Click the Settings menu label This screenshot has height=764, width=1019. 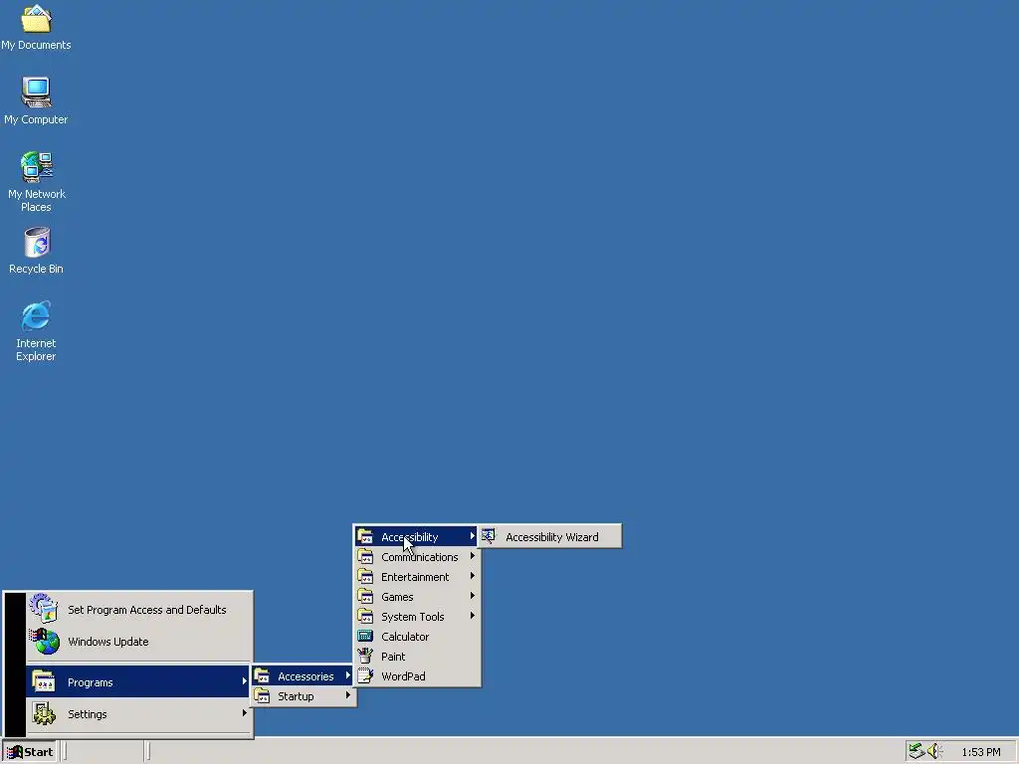[88, 714]
